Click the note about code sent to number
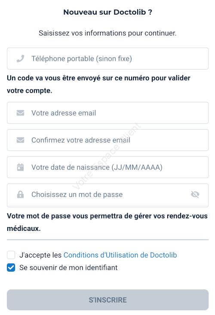The height and width of the screenshot is (315, 215). point(98,84)
